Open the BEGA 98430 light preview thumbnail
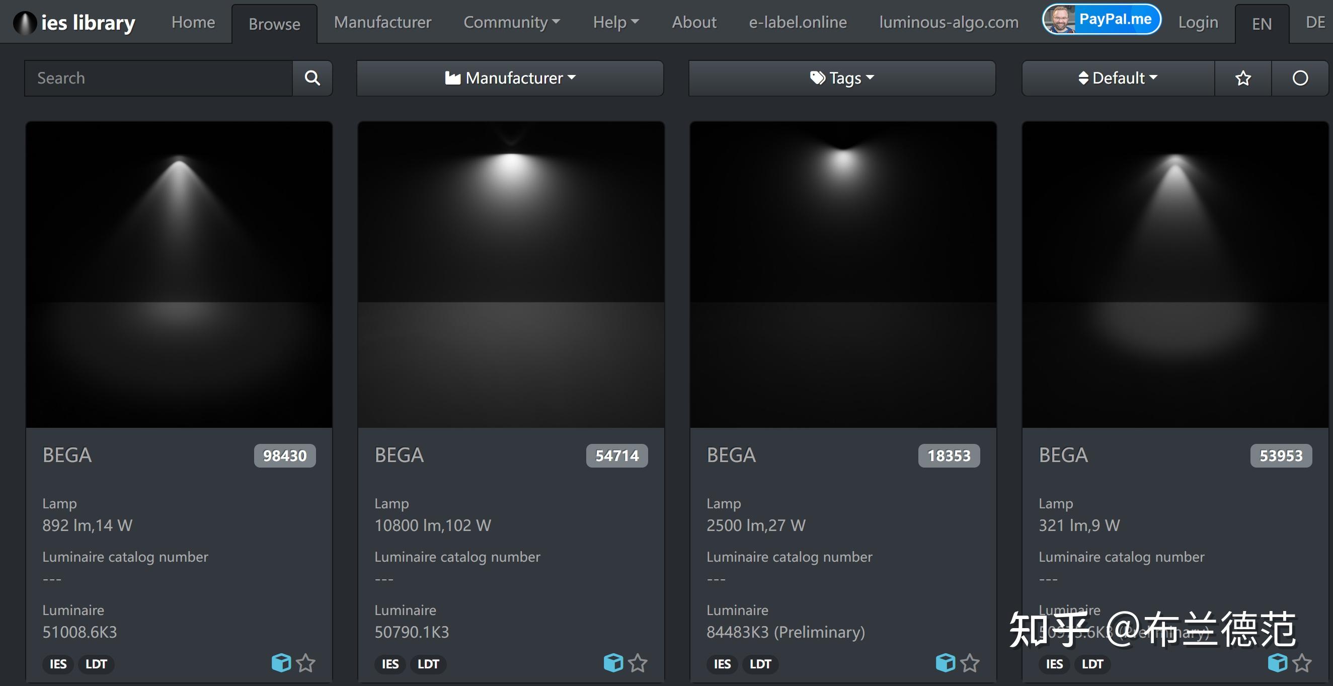Image resolution: width=1333 pixels, height=686 pixels. [179, 275]
